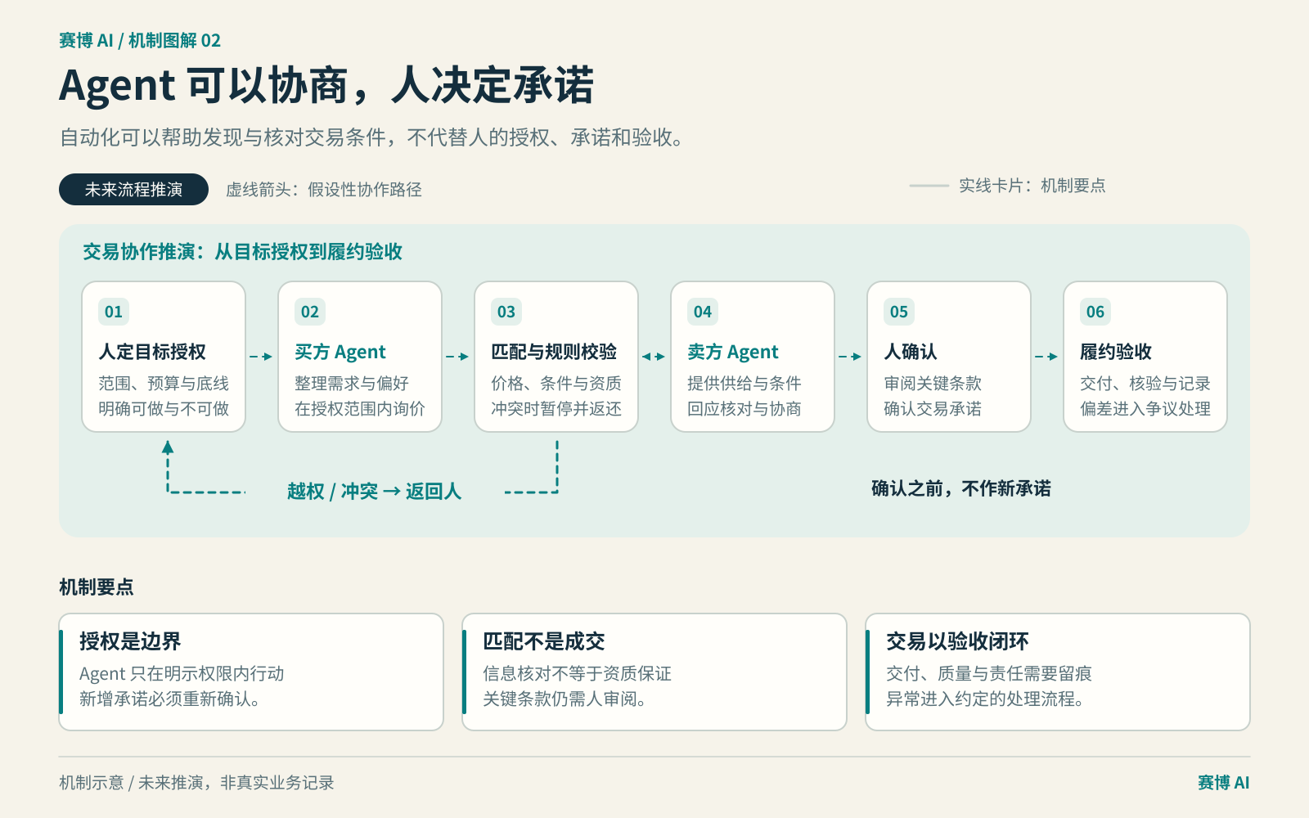This screenshot has width=1309, height=818.
Task: Click the text 明确可做与不可做
Action: 164,409
